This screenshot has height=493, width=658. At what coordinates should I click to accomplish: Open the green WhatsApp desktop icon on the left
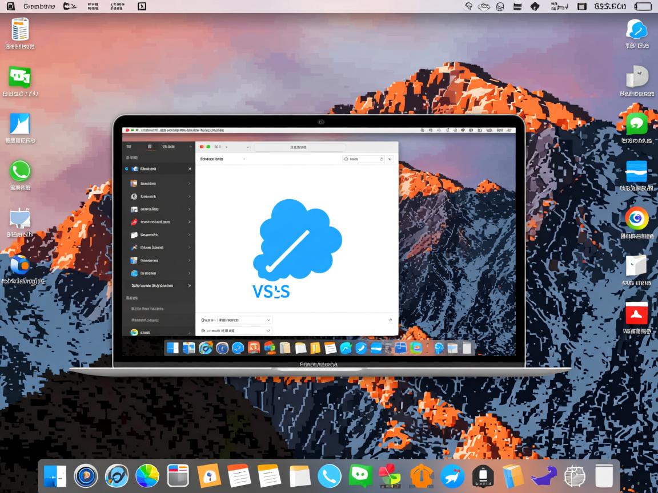[20, 171]
